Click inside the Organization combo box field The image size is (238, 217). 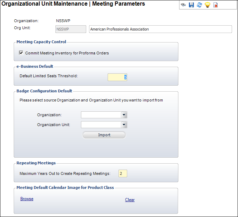101,115
